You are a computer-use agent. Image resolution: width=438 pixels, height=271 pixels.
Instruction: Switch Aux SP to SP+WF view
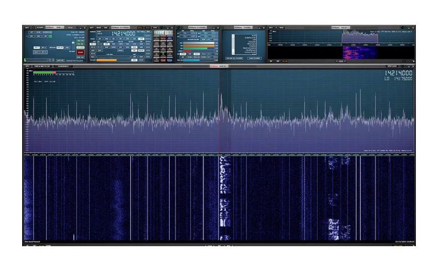coord(285,61)
